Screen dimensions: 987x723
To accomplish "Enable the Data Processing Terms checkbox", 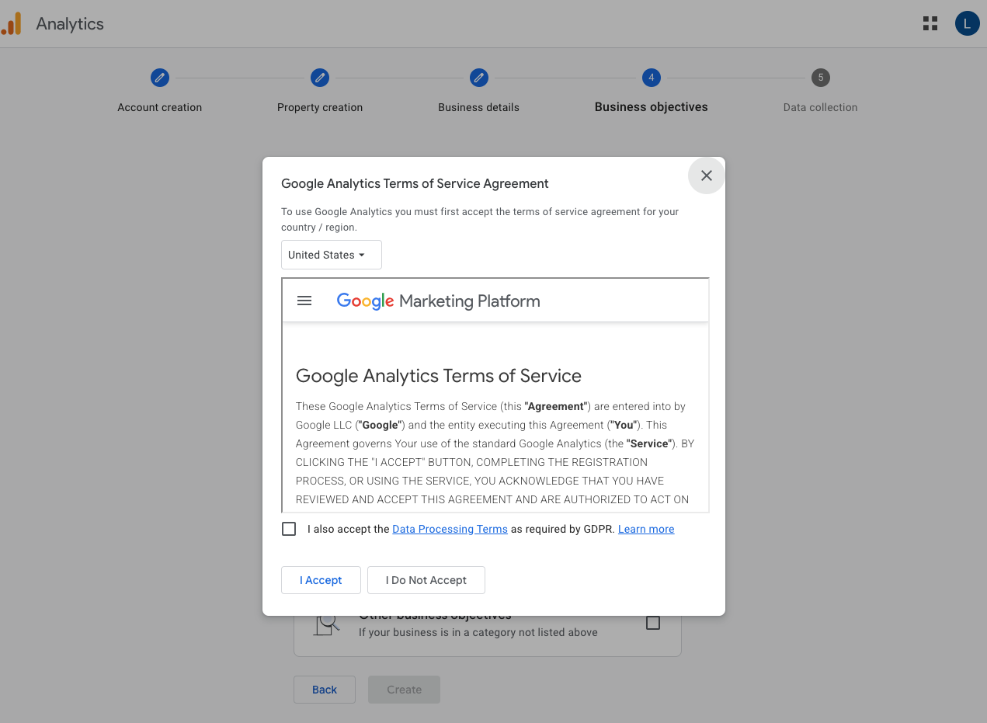I will tap(289, 529).
